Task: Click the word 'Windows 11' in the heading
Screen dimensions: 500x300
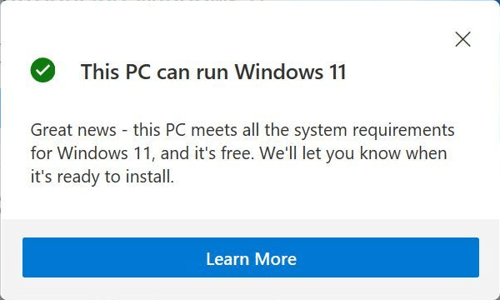Action: [x=291, y=72]
